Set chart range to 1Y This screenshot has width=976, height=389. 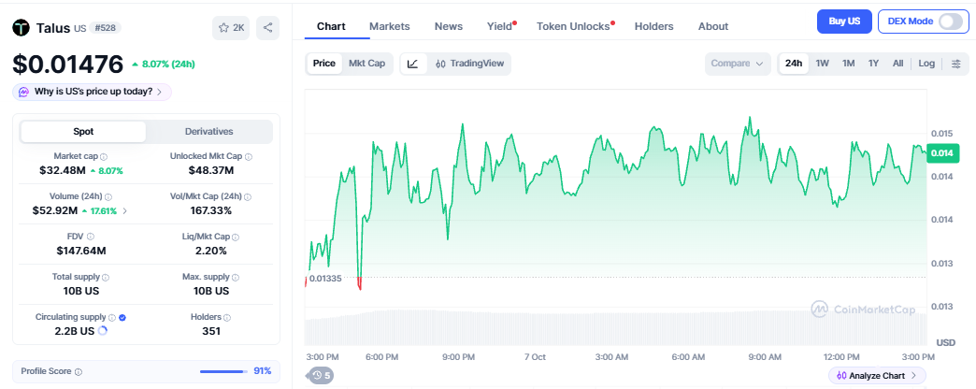pos(874,64)
